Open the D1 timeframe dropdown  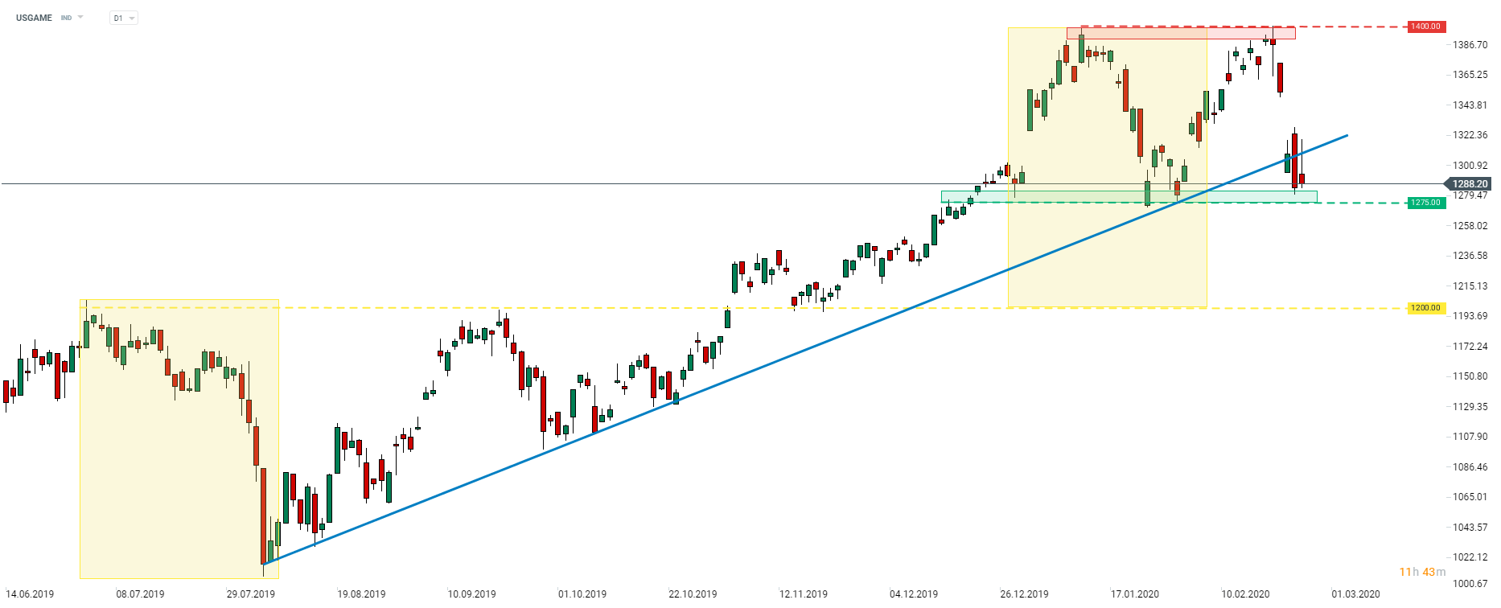(124, 18)
